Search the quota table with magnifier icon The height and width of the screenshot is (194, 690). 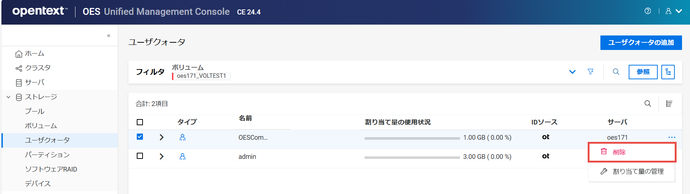(x=648, y=104)
